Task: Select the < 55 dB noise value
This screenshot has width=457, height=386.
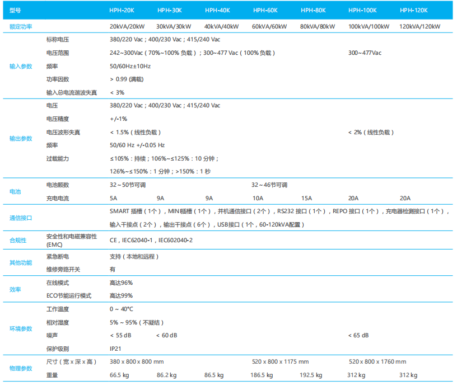Action: click(120, 335)
